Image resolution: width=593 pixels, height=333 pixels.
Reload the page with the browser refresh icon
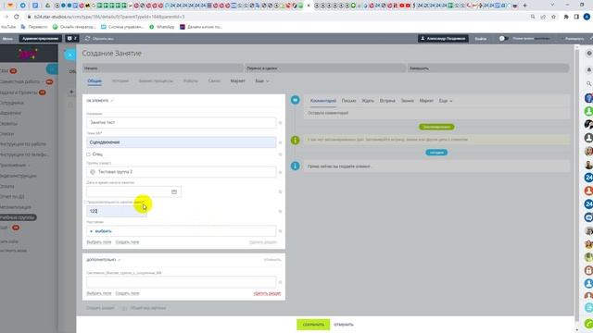17,17
